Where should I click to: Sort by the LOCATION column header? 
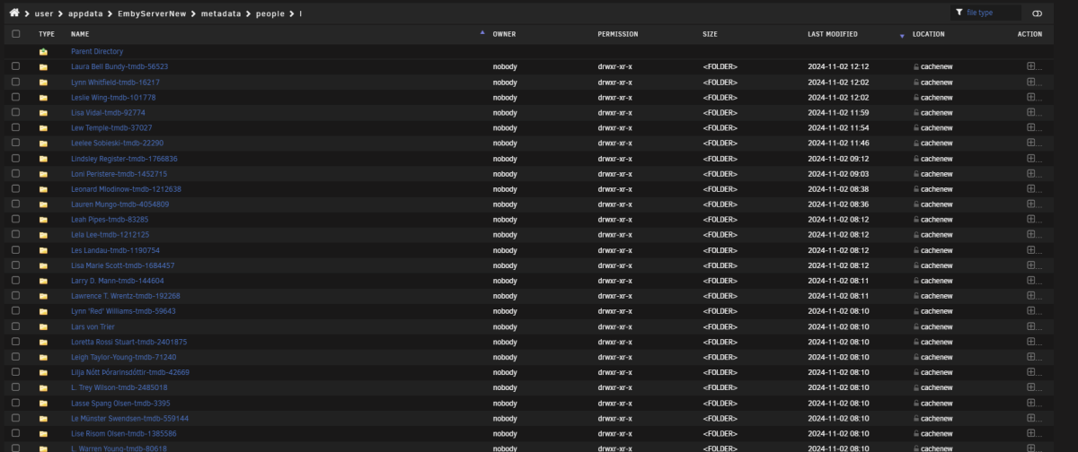[928, 34]
